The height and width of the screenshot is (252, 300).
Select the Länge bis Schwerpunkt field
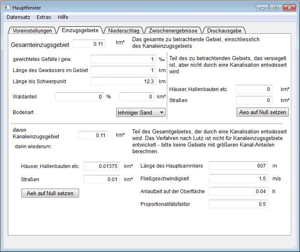click(123, 81)
